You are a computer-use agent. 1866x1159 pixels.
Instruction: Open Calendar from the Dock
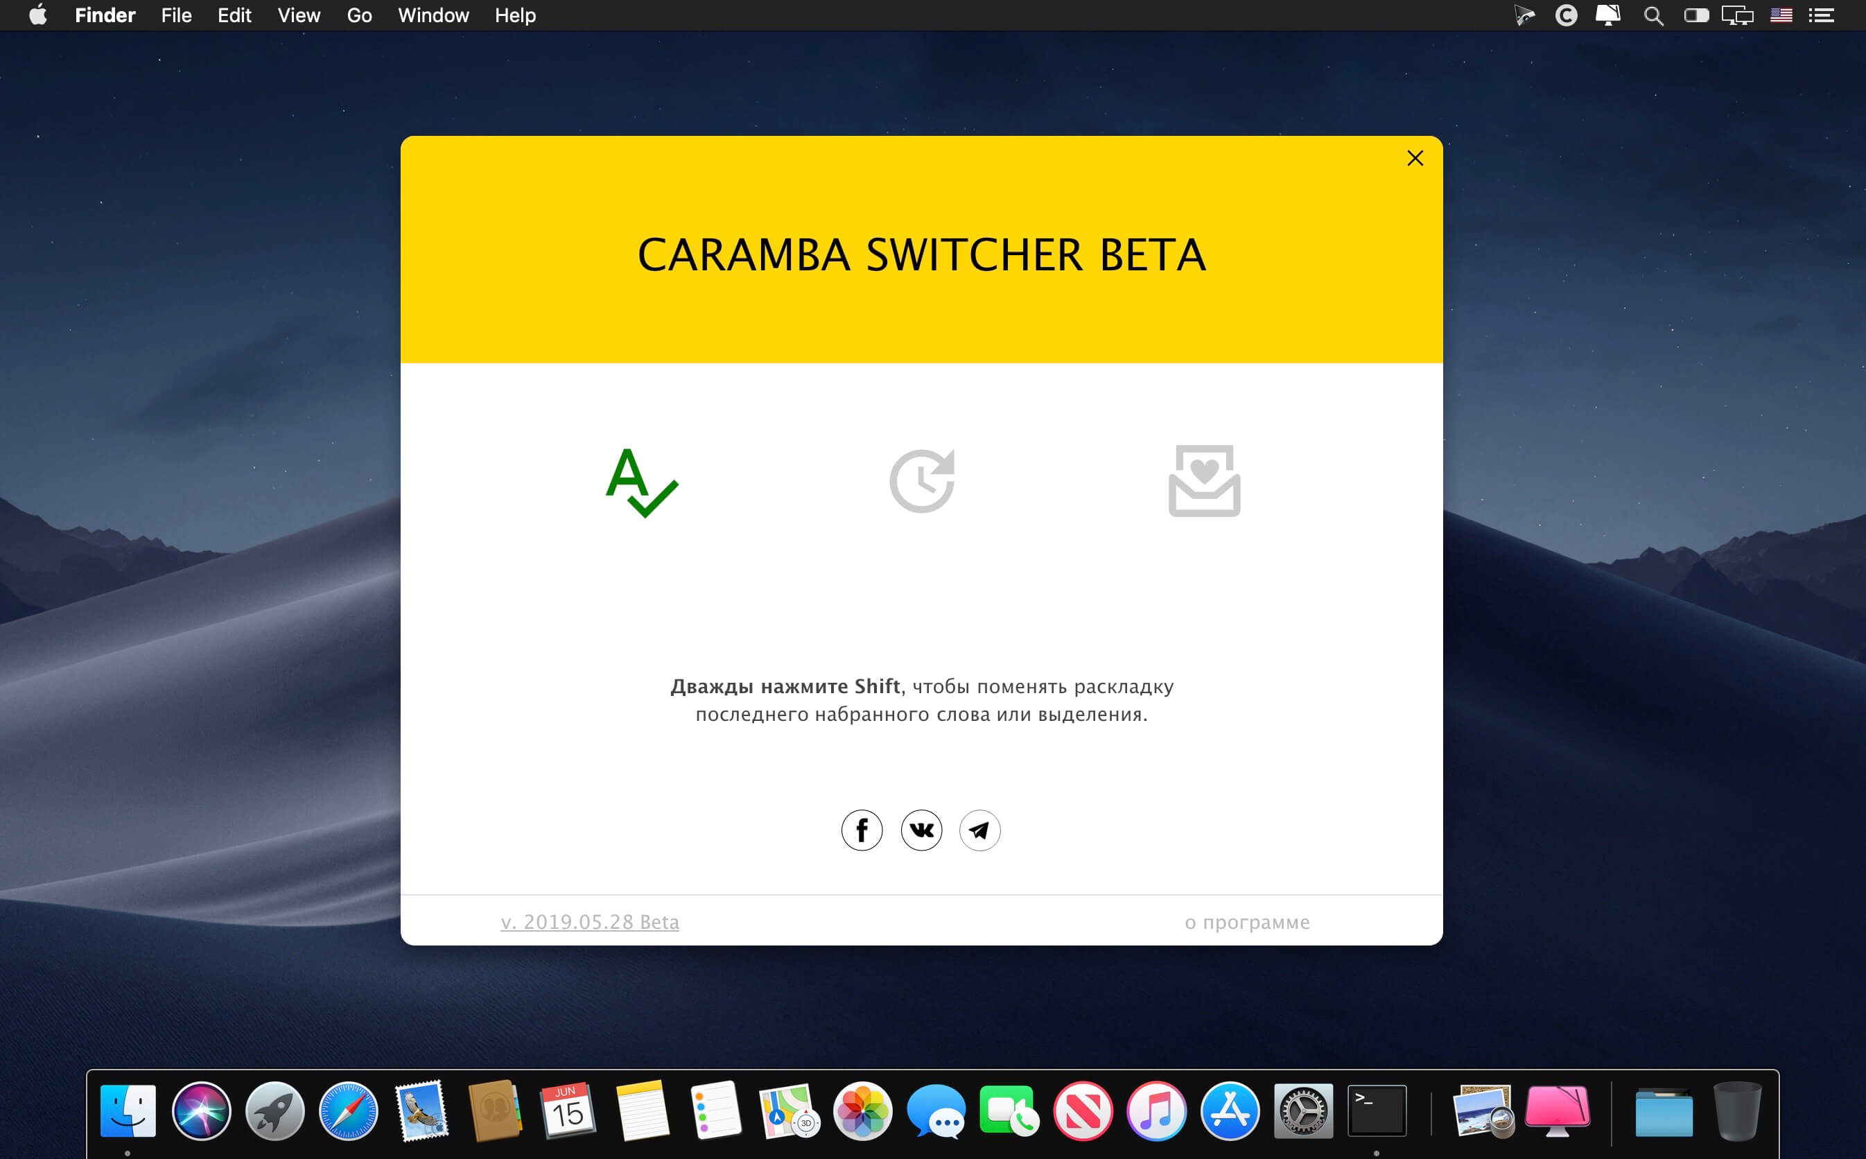[x=568, y=1110]
